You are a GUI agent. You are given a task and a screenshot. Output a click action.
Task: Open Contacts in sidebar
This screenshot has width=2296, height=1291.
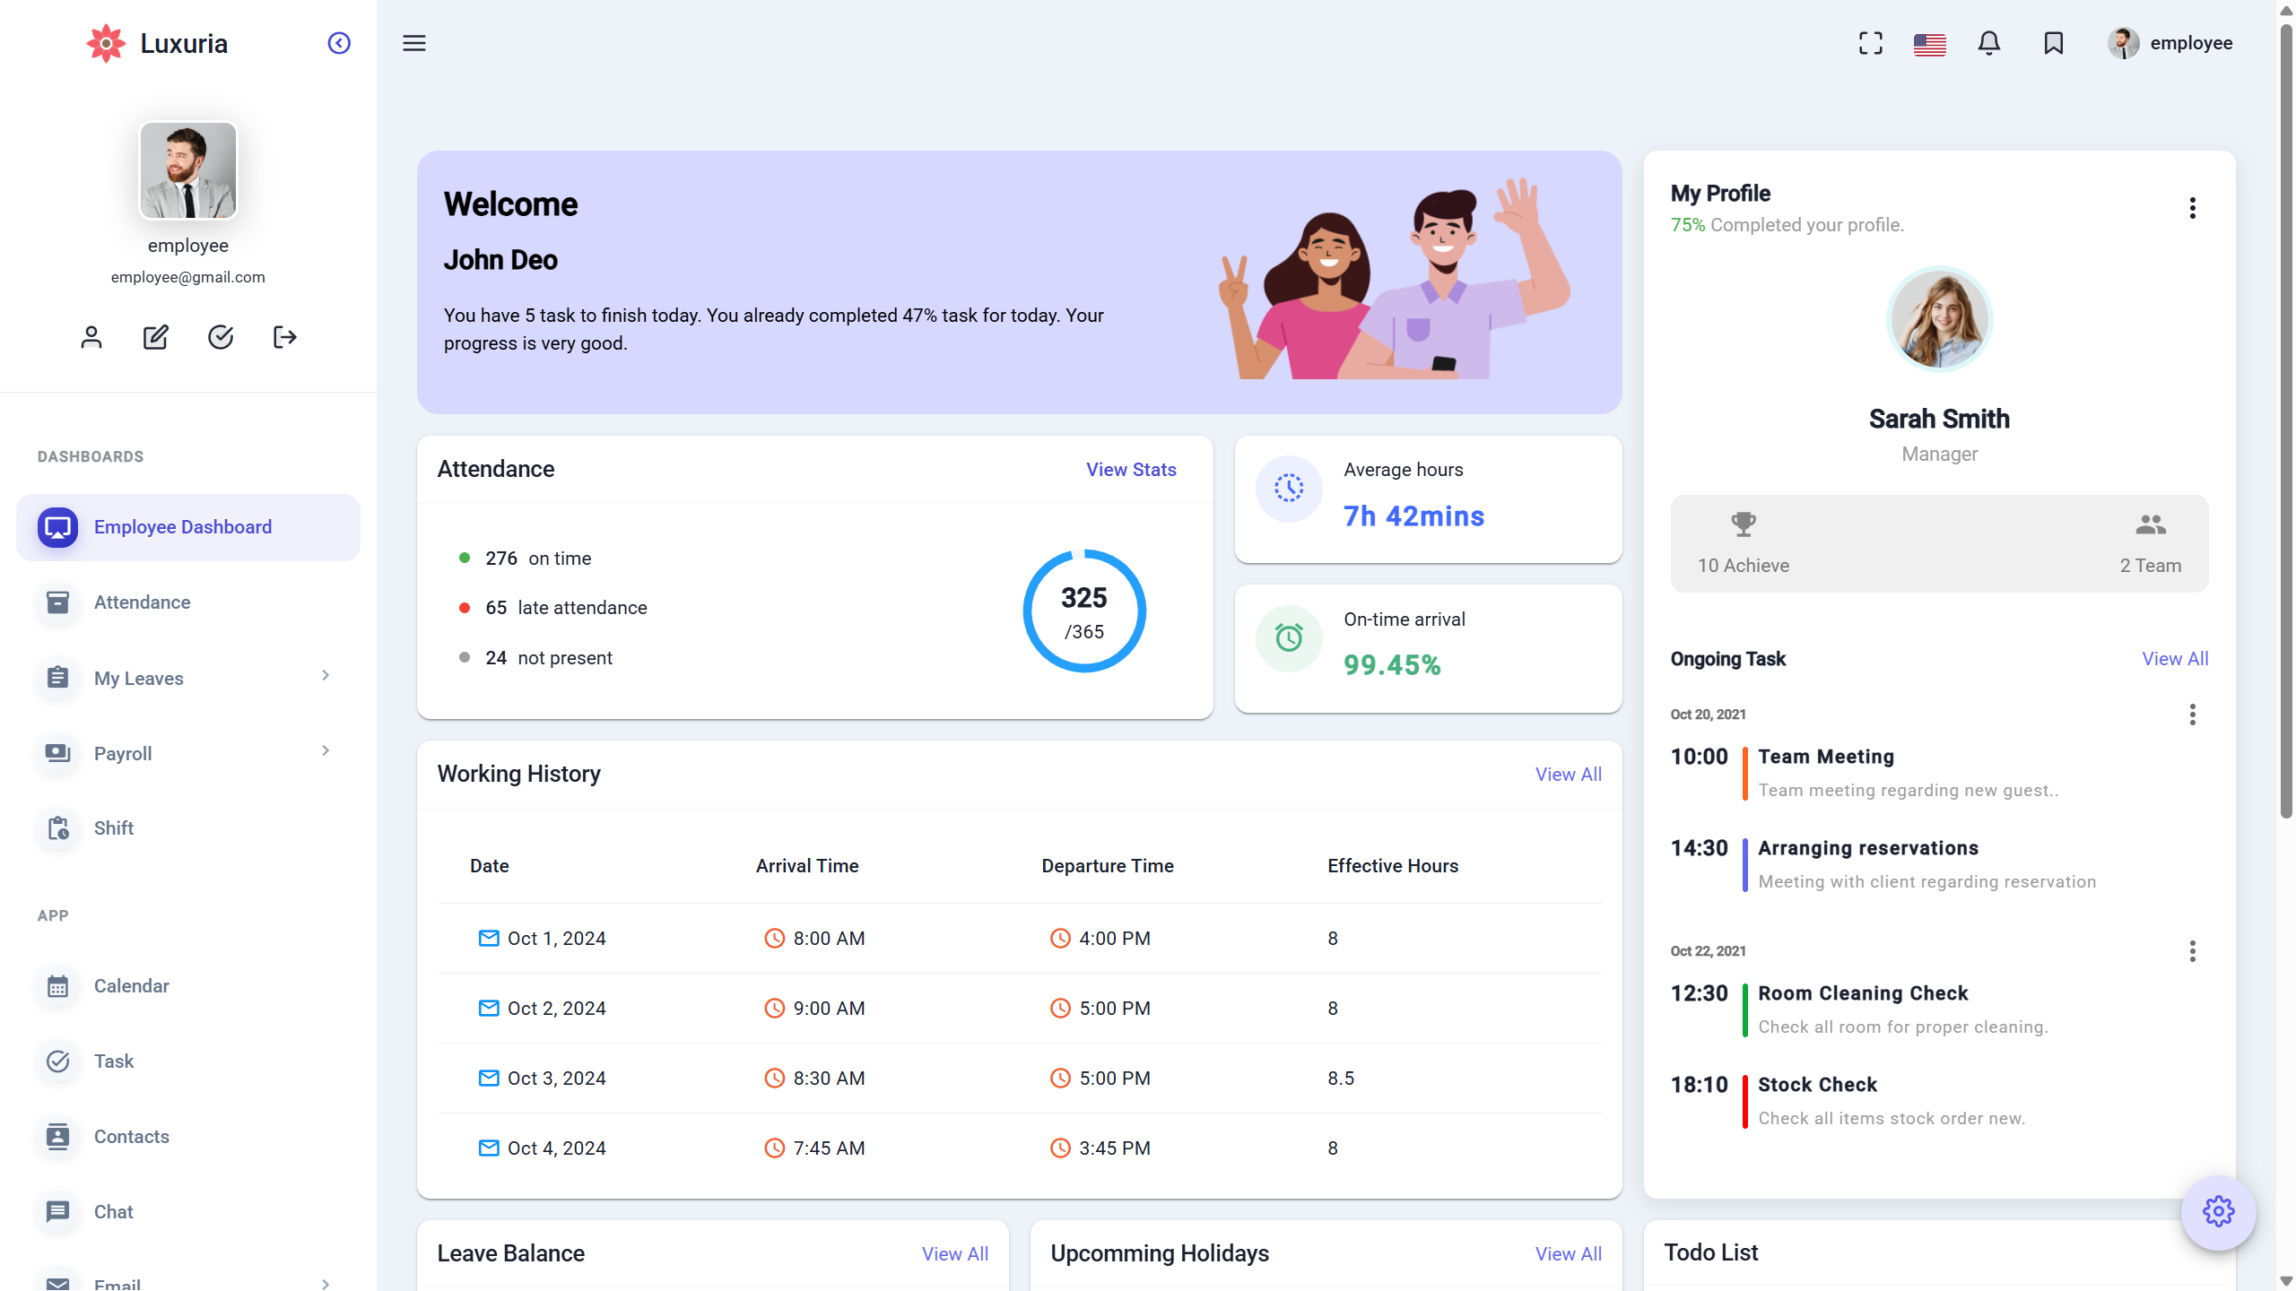coord(188,1137)
